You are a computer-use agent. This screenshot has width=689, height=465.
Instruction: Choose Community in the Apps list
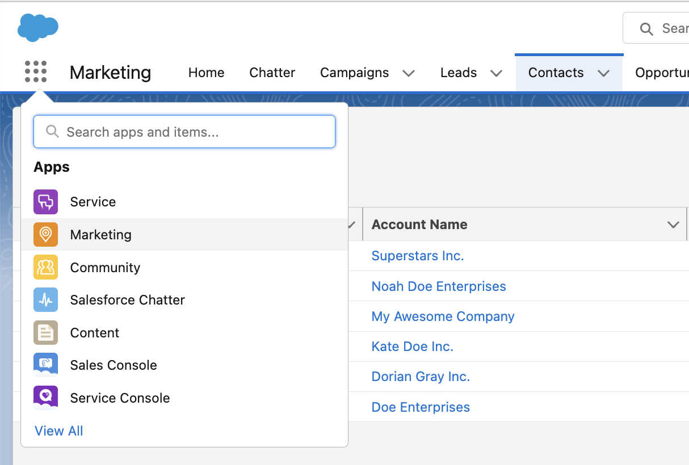point(184,267)
